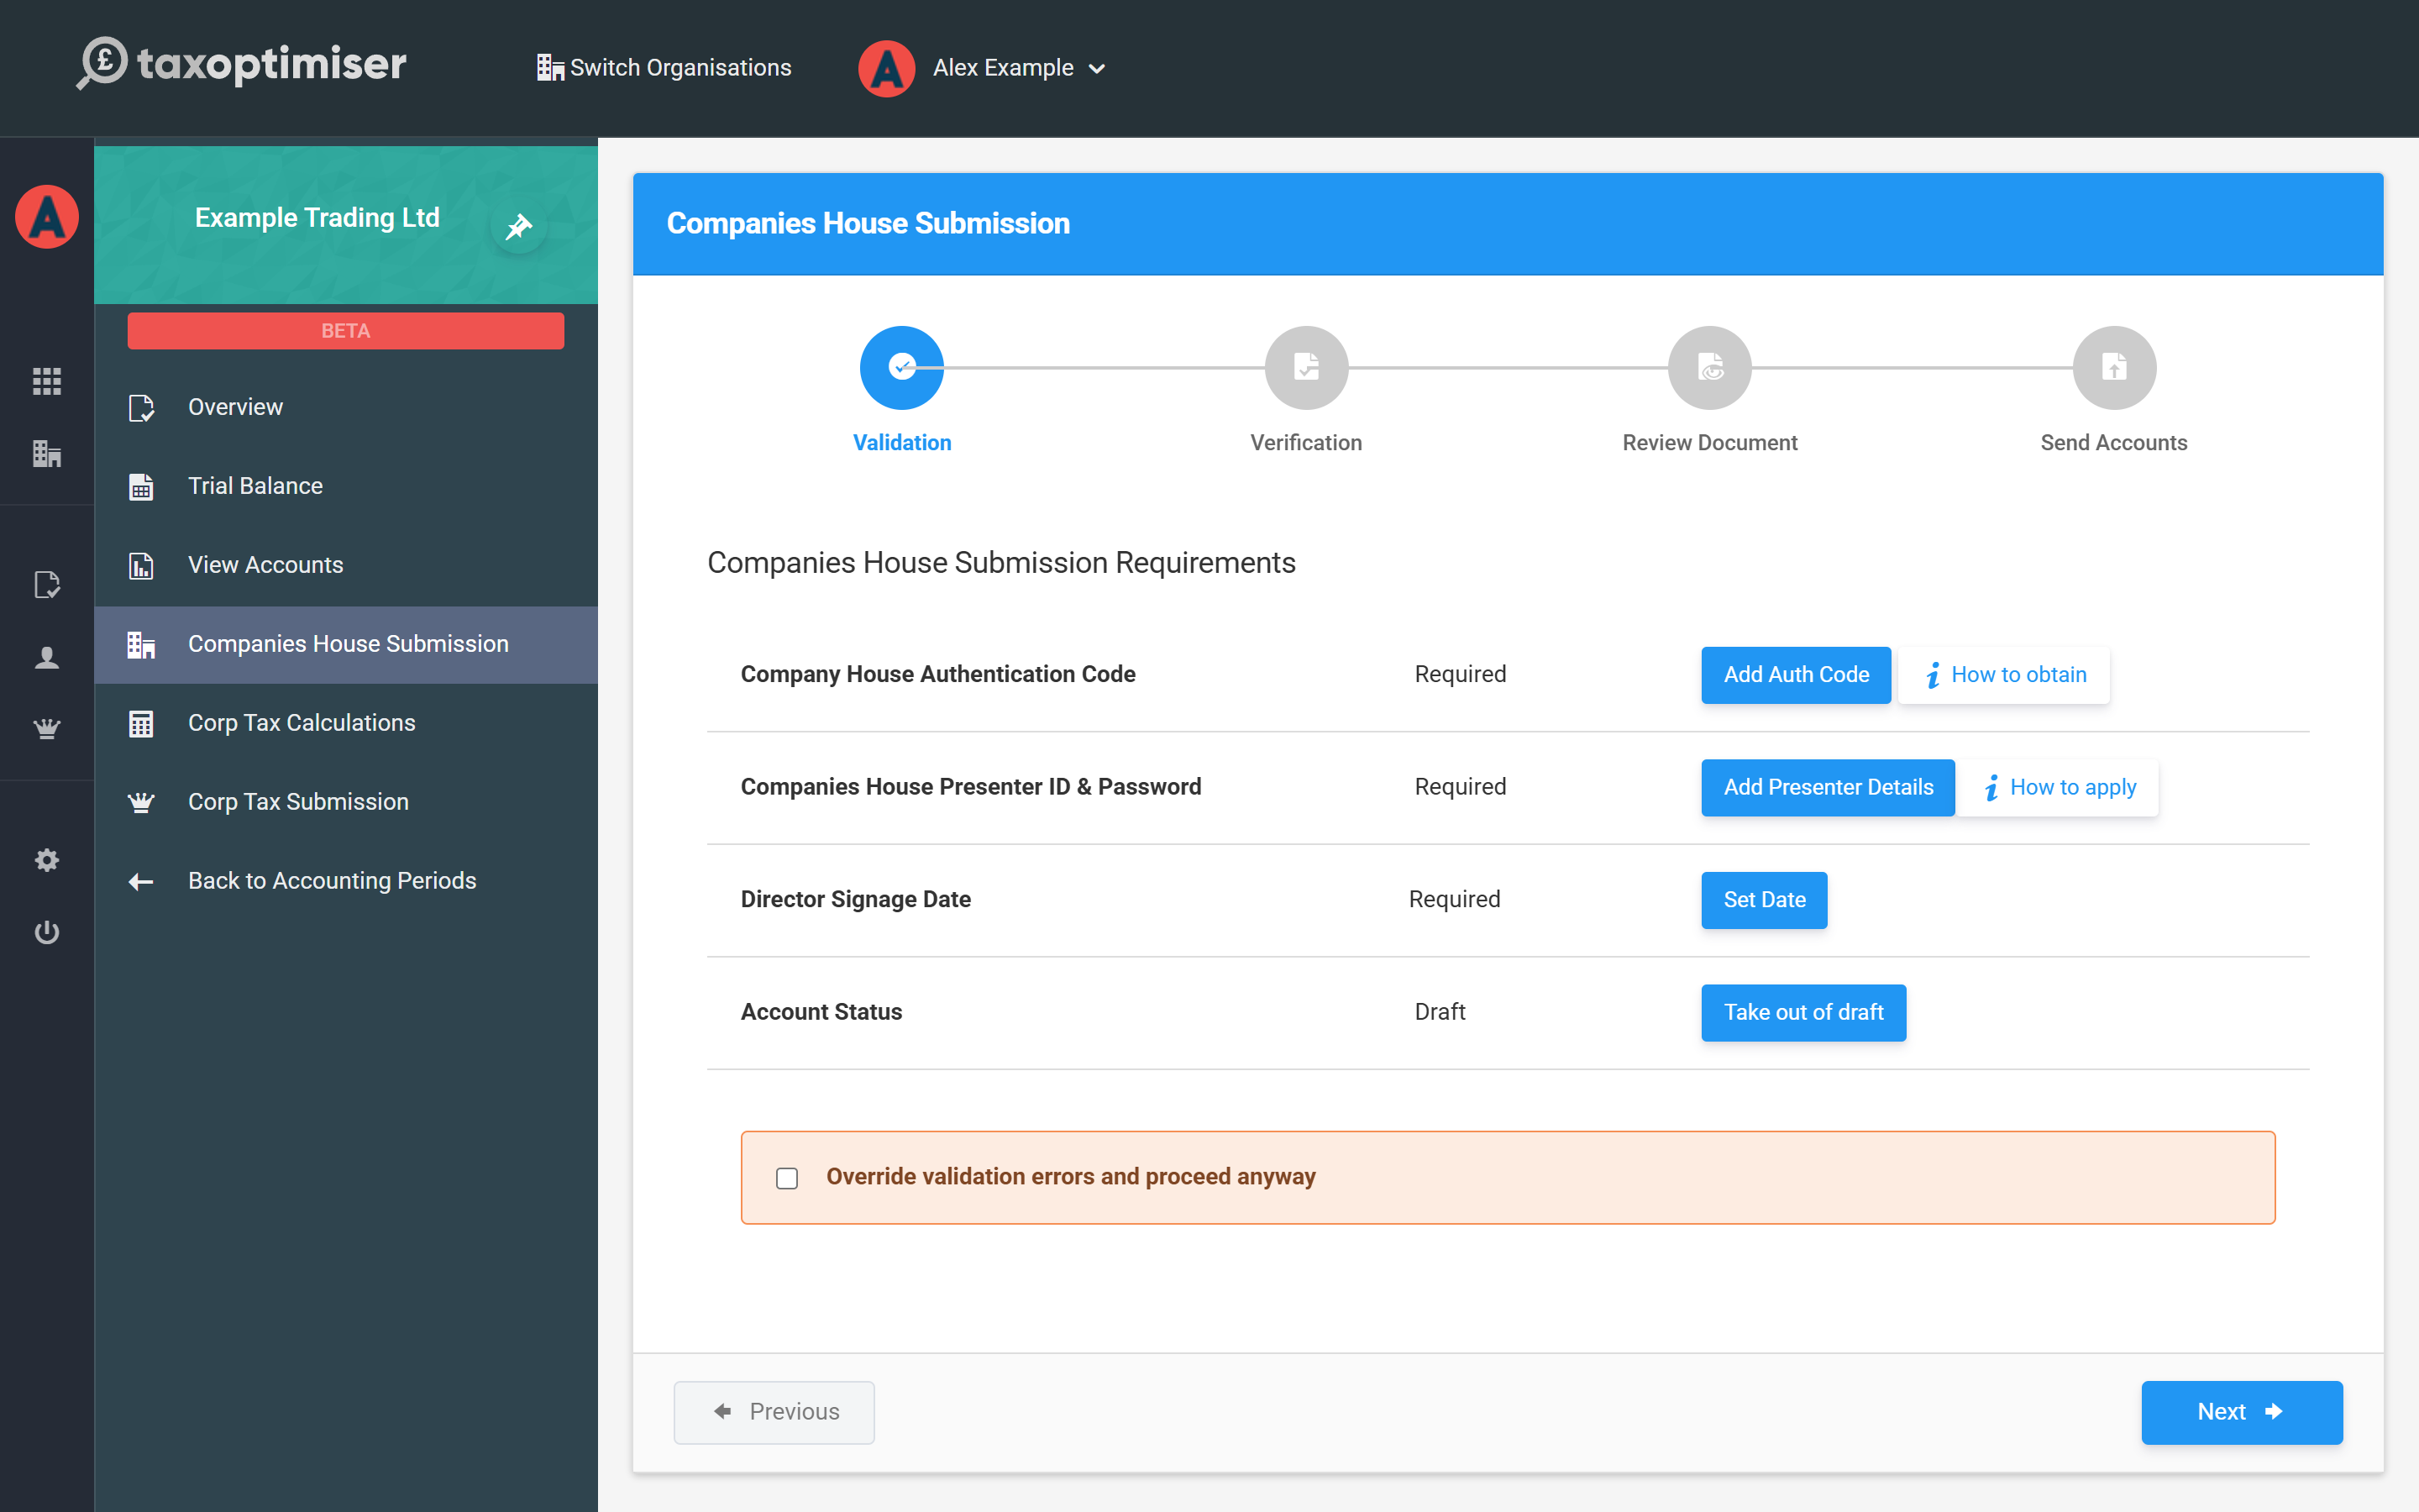Click the Draft account status value
Image resolution: width=2419 pixels, height=1512 pixels.
[1440, 1012]
